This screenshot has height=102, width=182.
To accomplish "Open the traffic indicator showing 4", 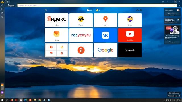I will click(98, 10).
